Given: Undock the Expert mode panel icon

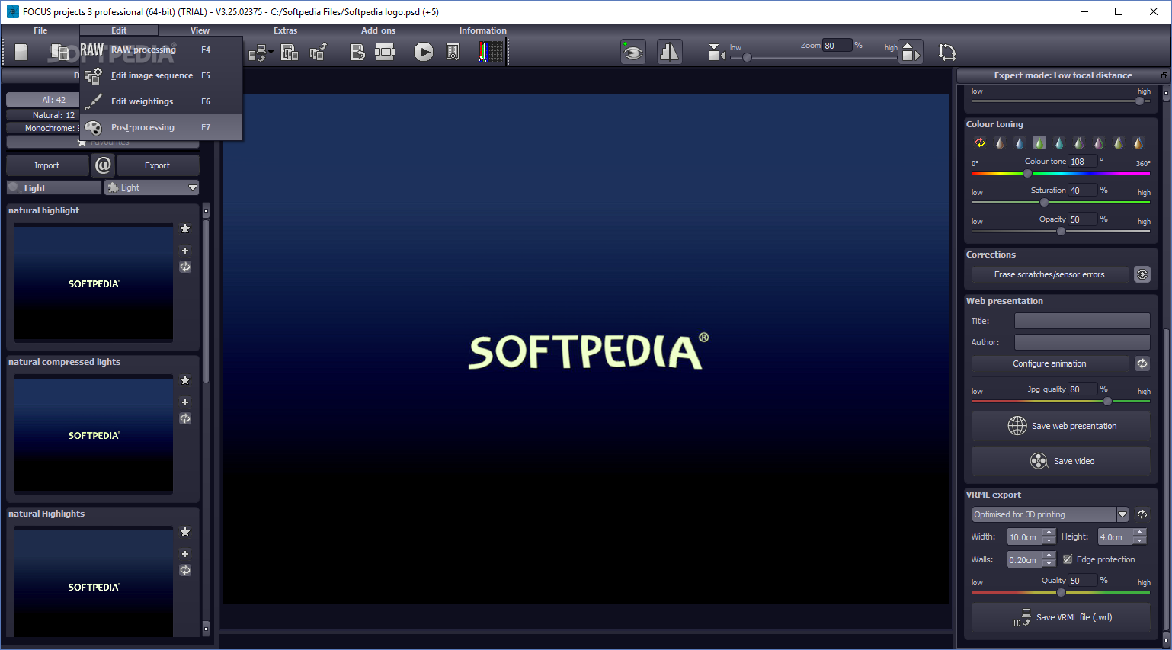Looking at the screenshot, I should [x=1164, y=75].
